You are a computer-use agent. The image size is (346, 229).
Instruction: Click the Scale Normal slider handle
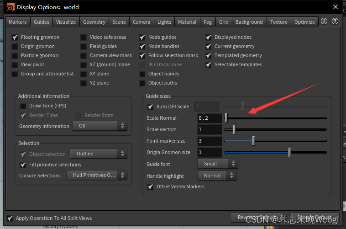click(226, 118)
